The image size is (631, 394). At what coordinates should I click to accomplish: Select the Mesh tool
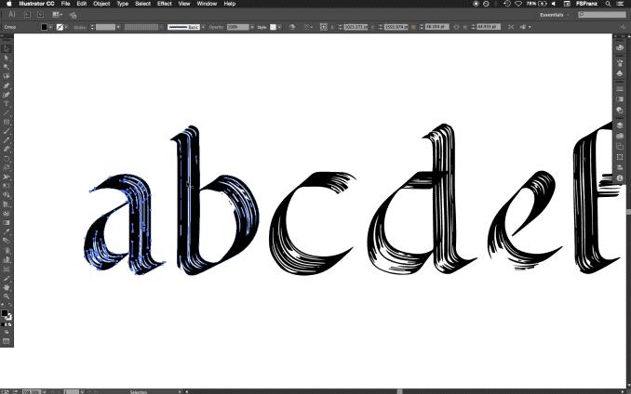point(6,214)
